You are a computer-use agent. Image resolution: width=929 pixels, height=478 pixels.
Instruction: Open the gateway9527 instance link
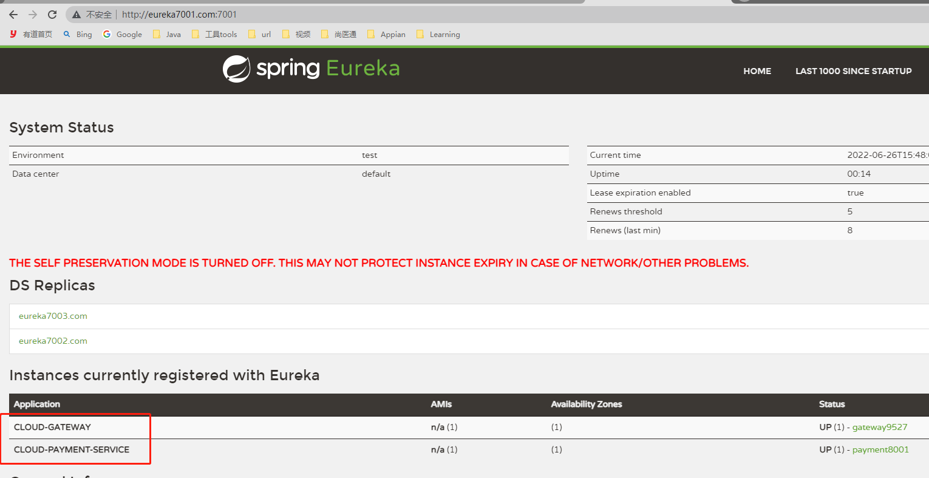[x=880, y=427]
